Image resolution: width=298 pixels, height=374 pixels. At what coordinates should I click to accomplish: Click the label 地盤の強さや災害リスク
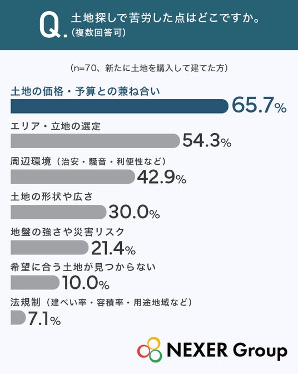(x=67, y=232)
